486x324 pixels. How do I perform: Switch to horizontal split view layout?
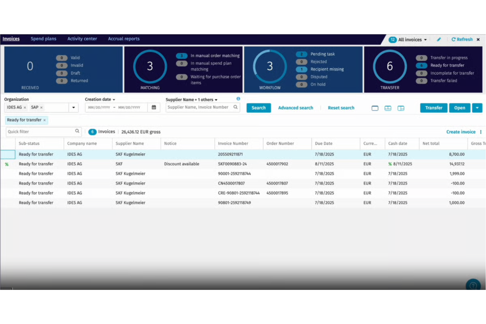388,108
